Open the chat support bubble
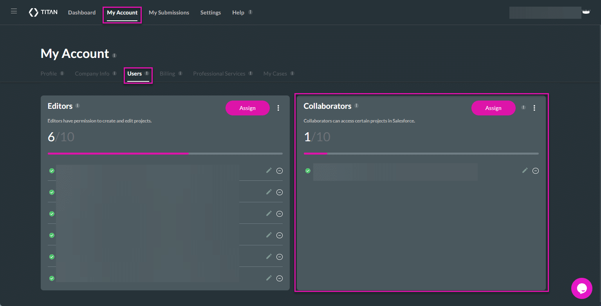The width and height of the screenshot is (601, 306). click(582, 288)
